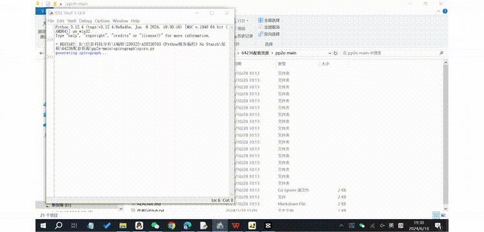Open the File menu in IDLE Shell

tap(50, 21)
